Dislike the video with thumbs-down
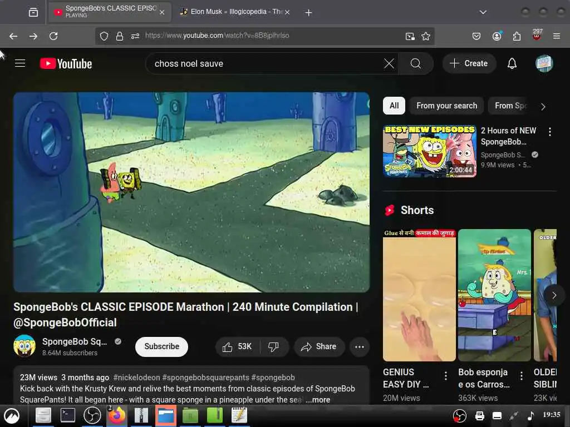 click(x=274, y=347)
